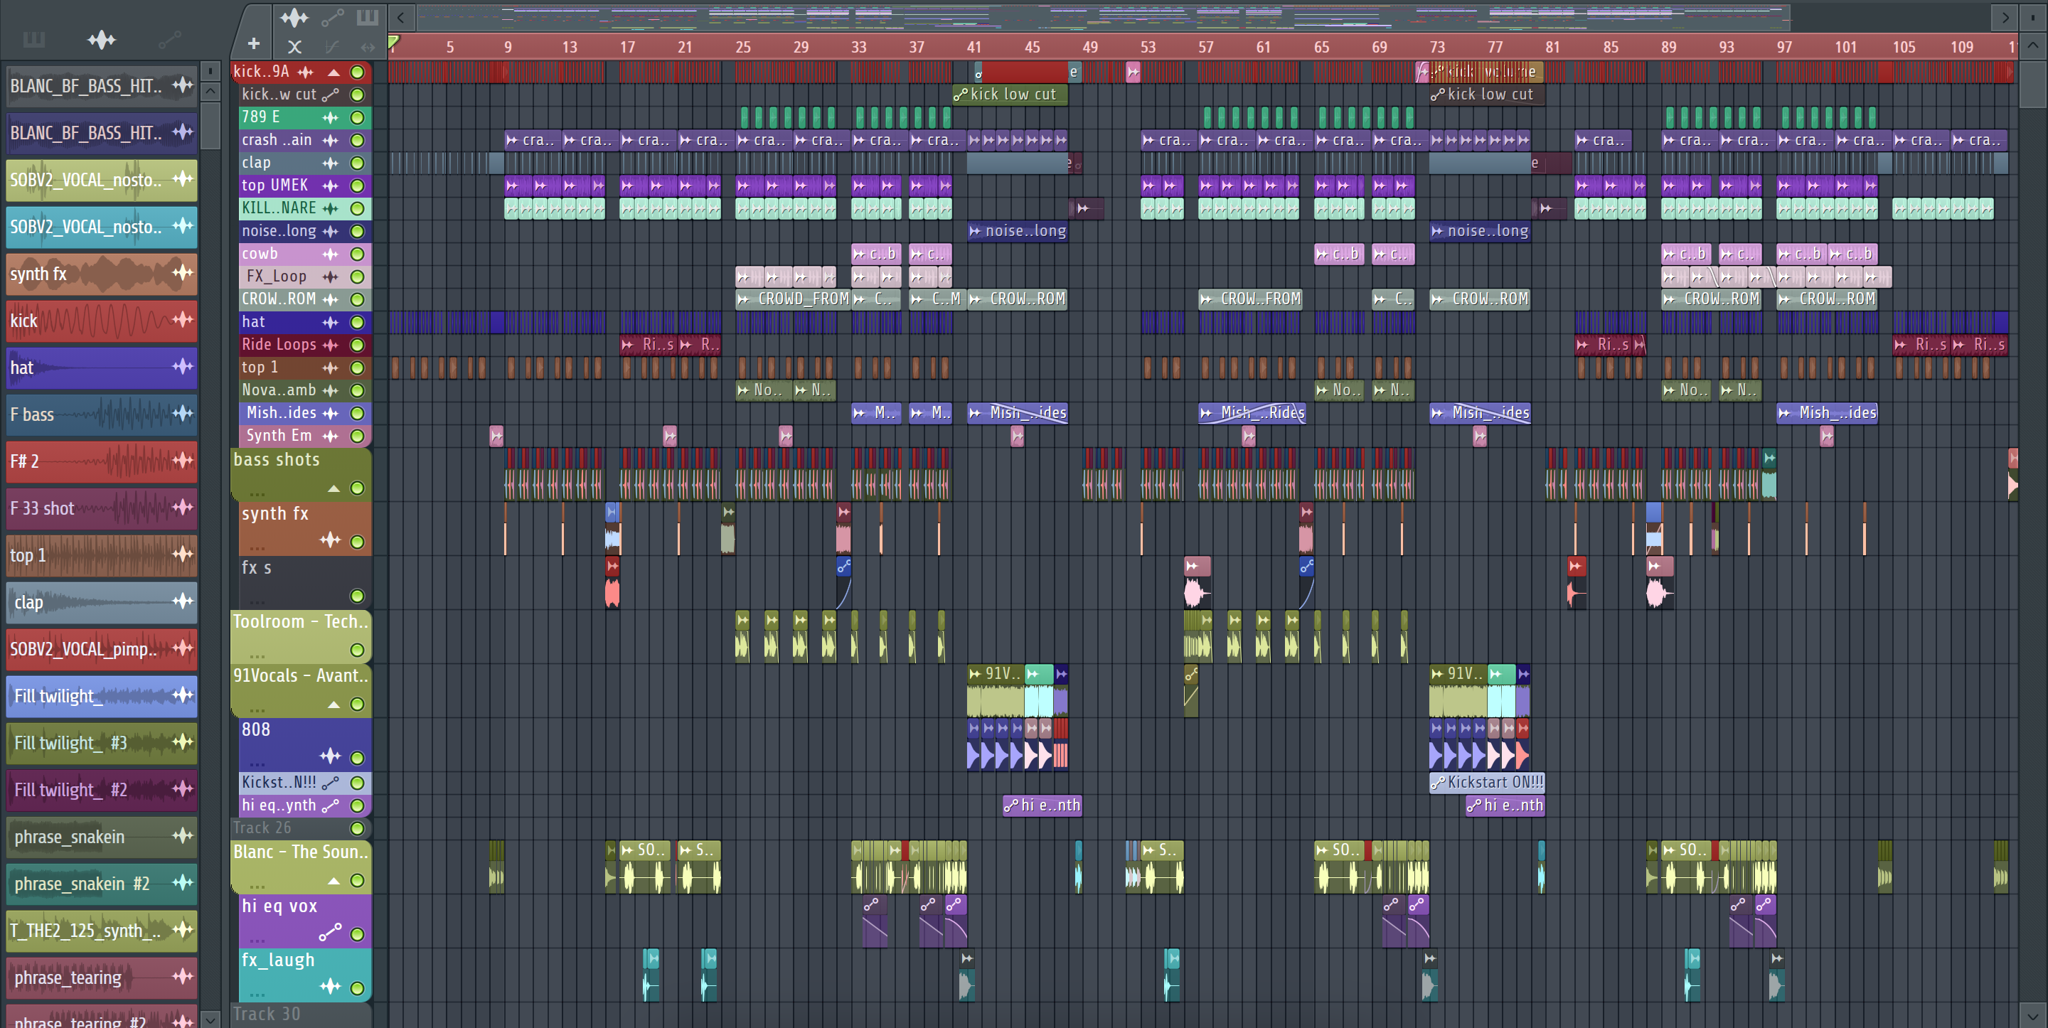Toggle audio clips focus in the playlist toolbar
Image resolution: width=2048 pixels, height=1028 pixels.
(x=294, y=16)
